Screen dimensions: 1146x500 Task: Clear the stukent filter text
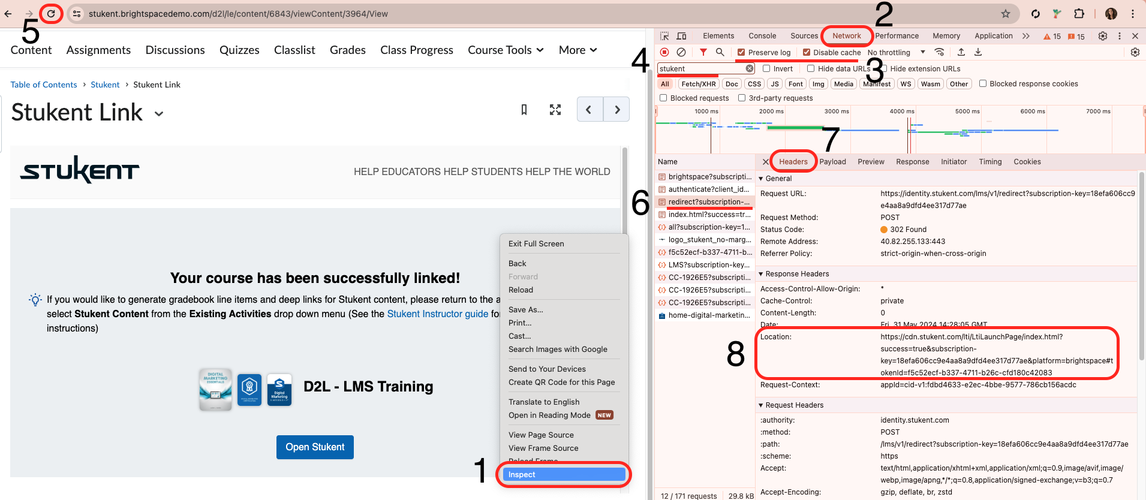(x=750, y=68)
